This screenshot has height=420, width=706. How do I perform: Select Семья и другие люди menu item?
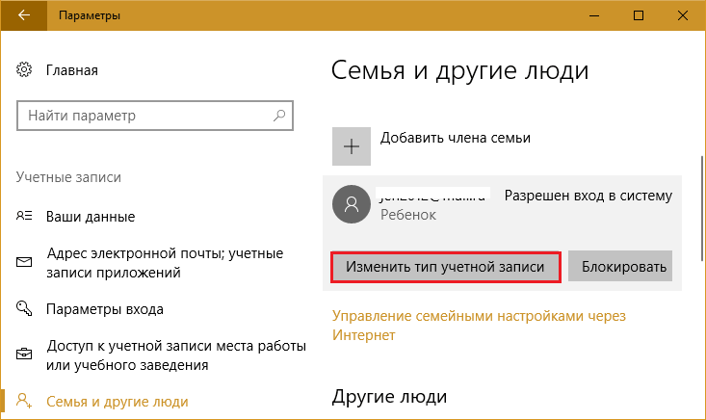118,402
